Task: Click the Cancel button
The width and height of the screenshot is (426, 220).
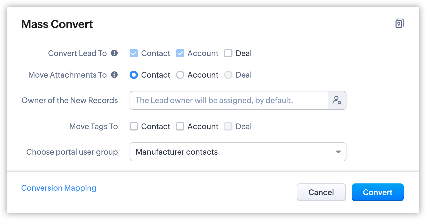Action: pos(321,192)
